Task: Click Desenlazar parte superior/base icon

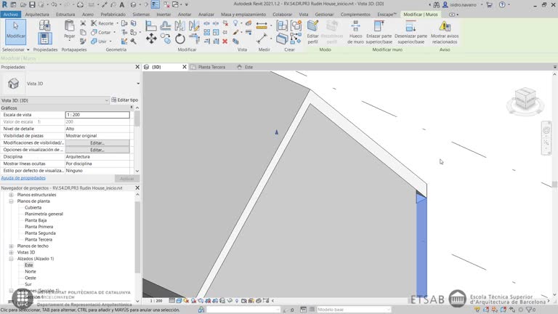Action: pyautogui.click(x=411, y=28)
